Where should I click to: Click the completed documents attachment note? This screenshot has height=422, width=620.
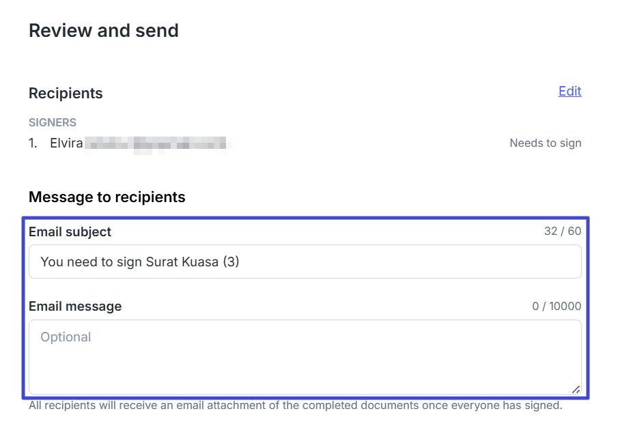[295, 406]
